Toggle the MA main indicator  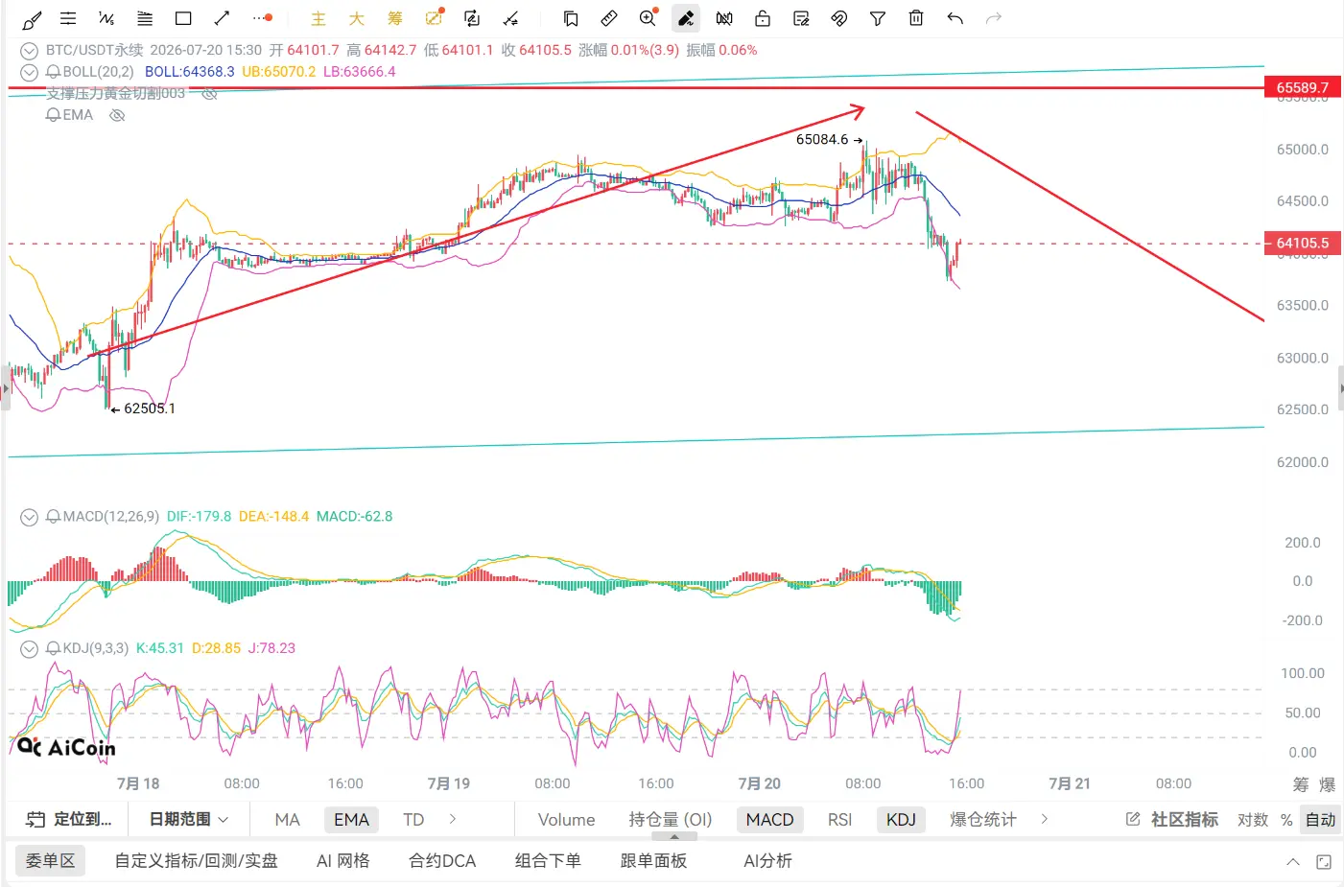pos(287,820)
